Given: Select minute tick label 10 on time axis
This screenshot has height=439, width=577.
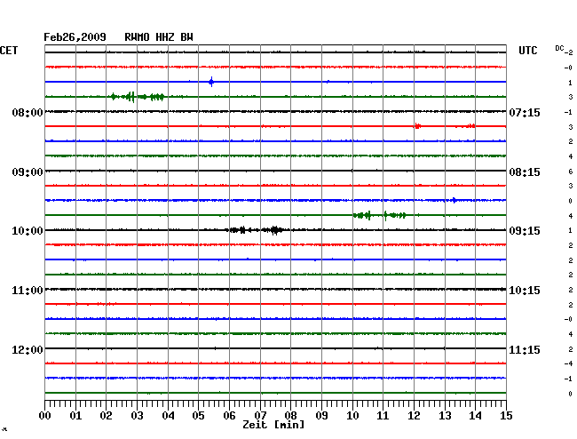Looking at the screenshot, I should [352, 416].
